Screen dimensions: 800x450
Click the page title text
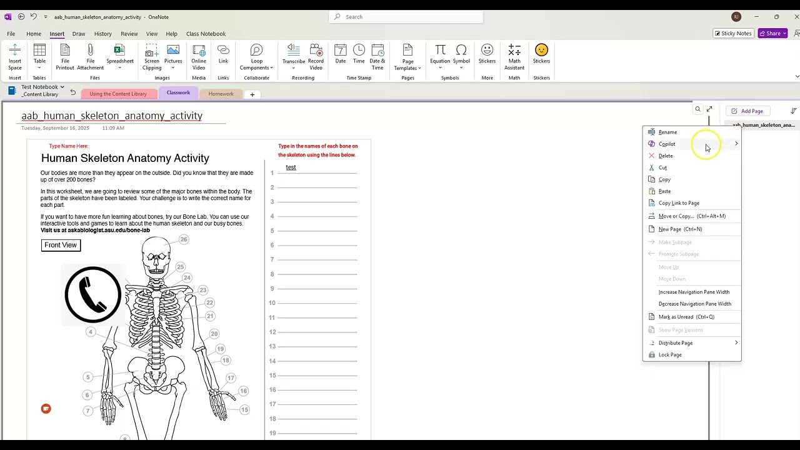coord(112,116)
